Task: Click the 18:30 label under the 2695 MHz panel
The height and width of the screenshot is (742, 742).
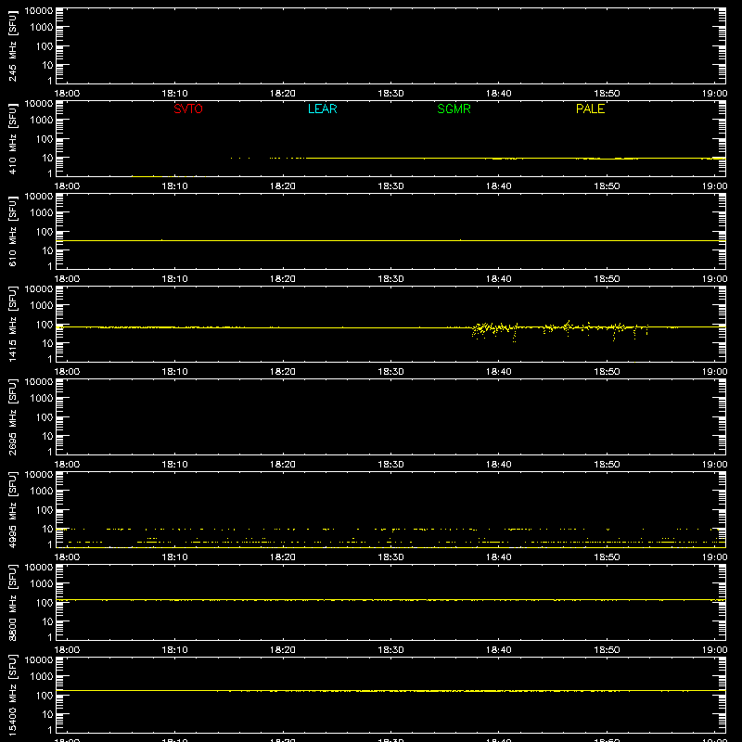Action: (390, 465)
